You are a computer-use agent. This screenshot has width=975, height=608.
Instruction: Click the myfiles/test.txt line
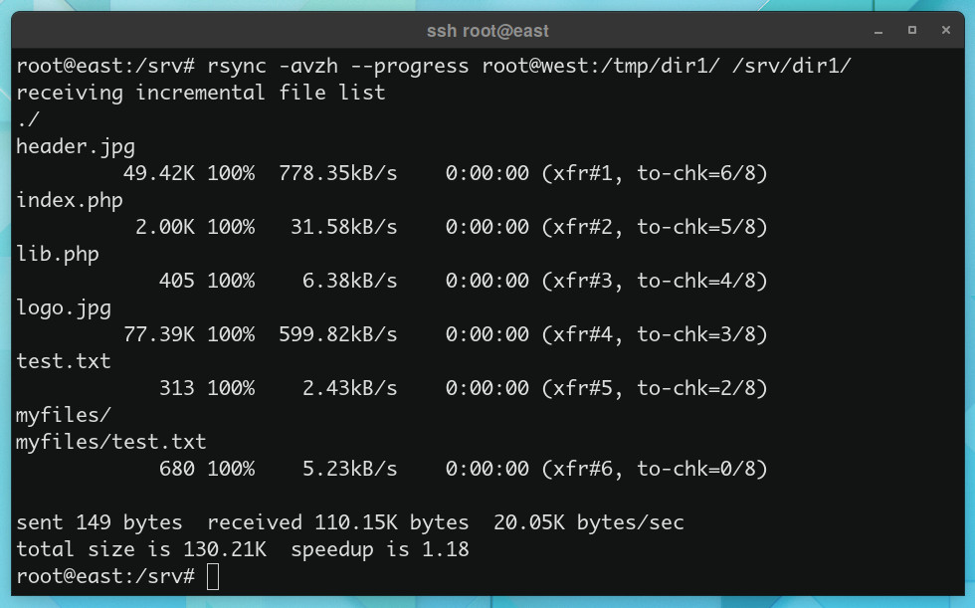click(x=111, y=442)
